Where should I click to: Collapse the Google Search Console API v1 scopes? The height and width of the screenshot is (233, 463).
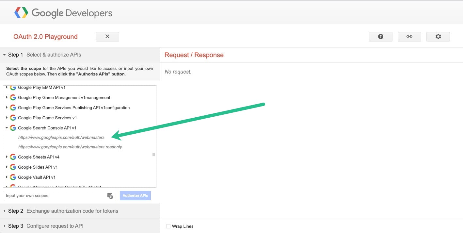7,127
